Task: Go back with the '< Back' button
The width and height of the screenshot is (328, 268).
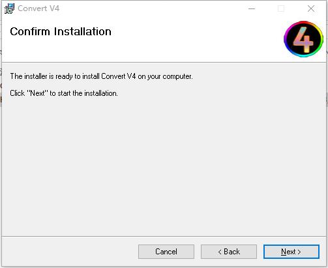Action: click(229, 252)
